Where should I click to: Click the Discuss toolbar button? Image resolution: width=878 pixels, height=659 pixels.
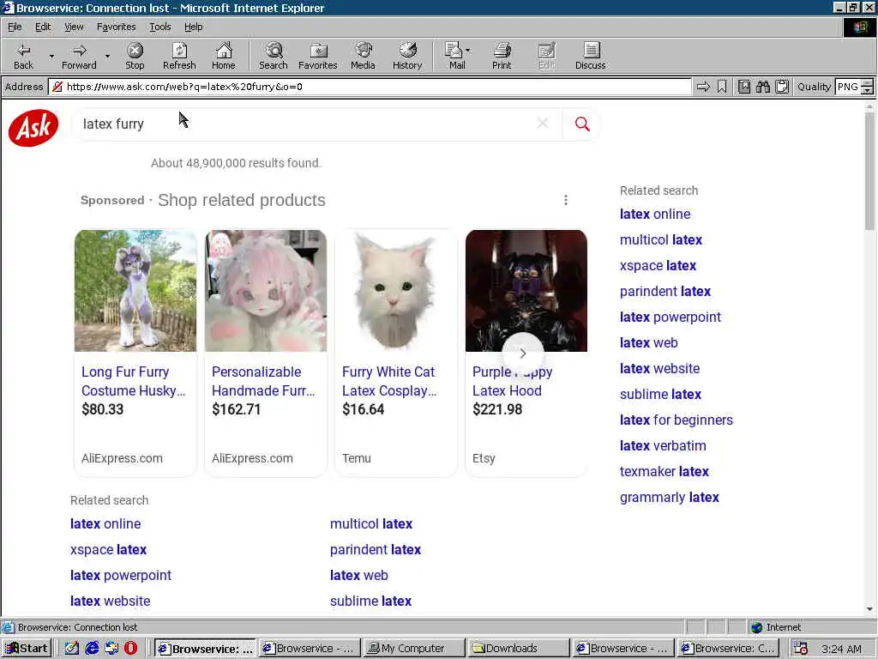[590, 56]
